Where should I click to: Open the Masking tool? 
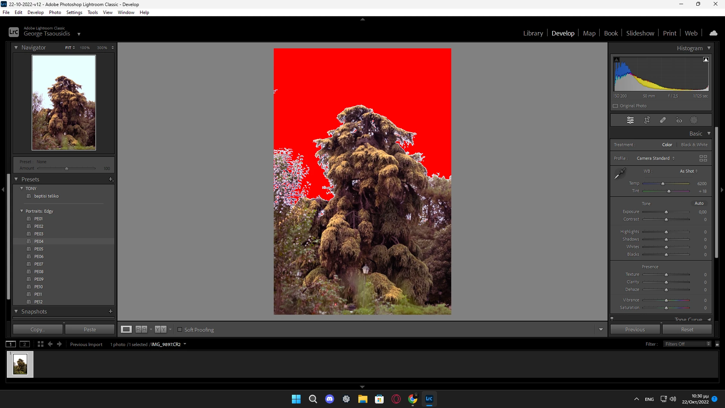point(694,120)
